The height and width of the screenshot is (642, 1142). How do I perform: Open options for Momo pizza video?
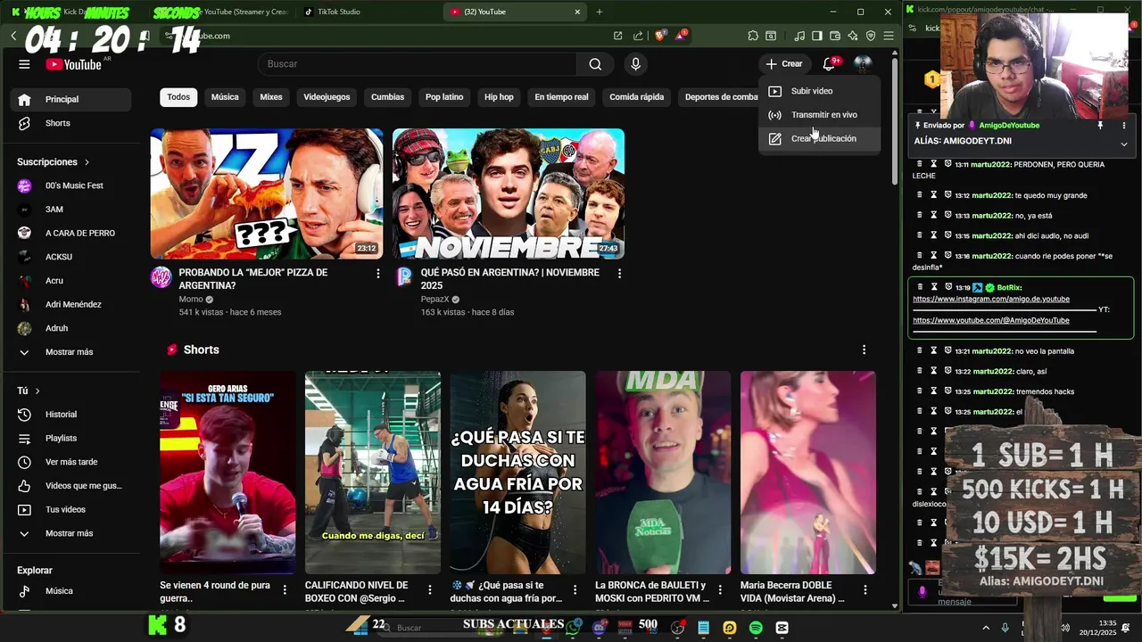tap(377, 274)
